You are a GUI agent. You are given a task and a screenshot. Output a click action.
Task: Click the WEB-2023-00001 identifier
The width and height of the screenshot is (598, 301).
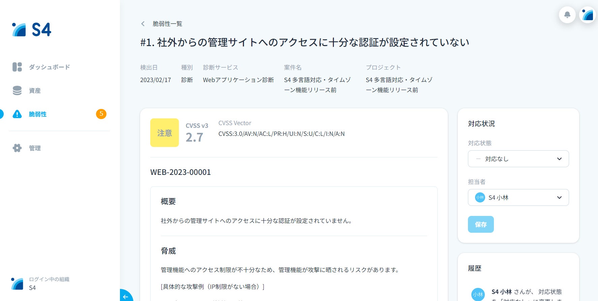[x=181, y=172]
